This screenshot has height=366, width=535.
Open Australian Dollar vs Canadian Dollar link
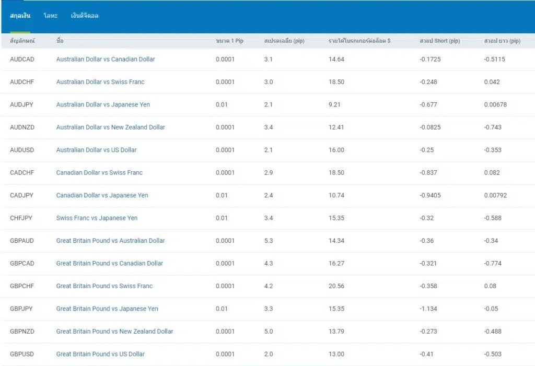click(106, 59)
